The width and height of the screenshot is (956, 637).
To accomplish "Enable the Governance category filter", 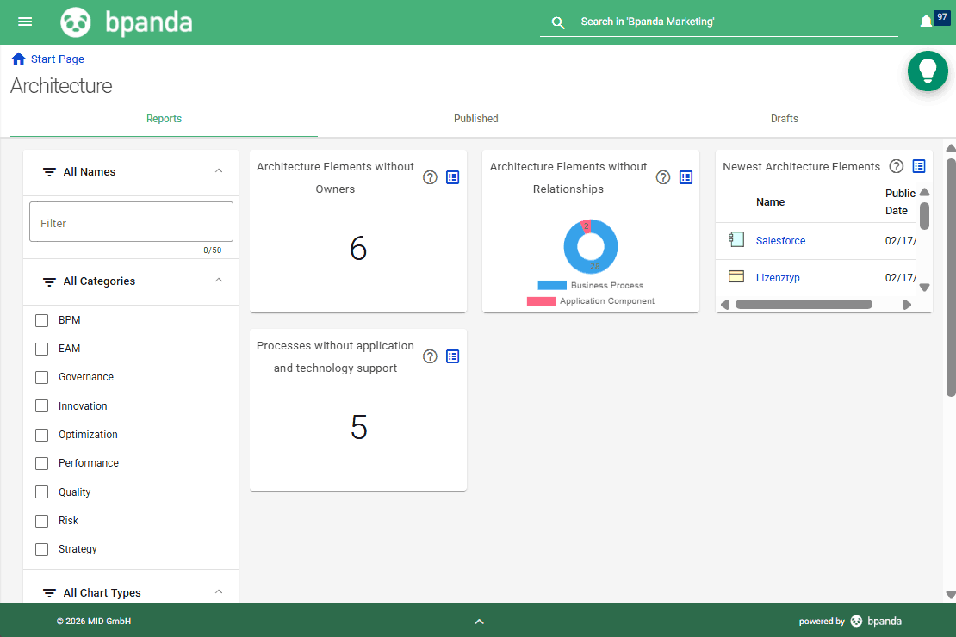I will click(x=41, y=377).
